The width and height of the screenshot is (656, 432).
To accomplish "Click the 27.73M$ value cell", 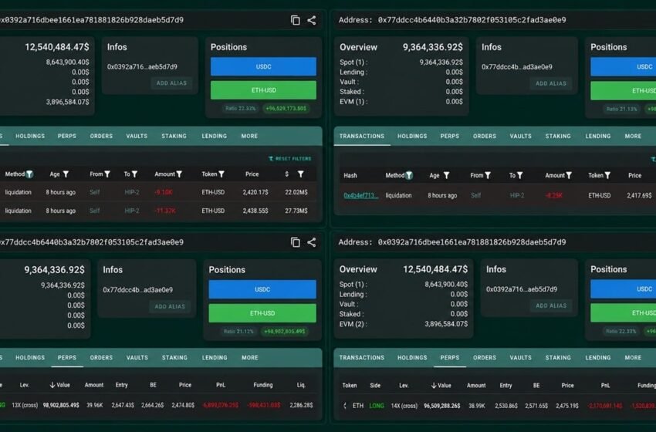I will click(x=296, y=211).
